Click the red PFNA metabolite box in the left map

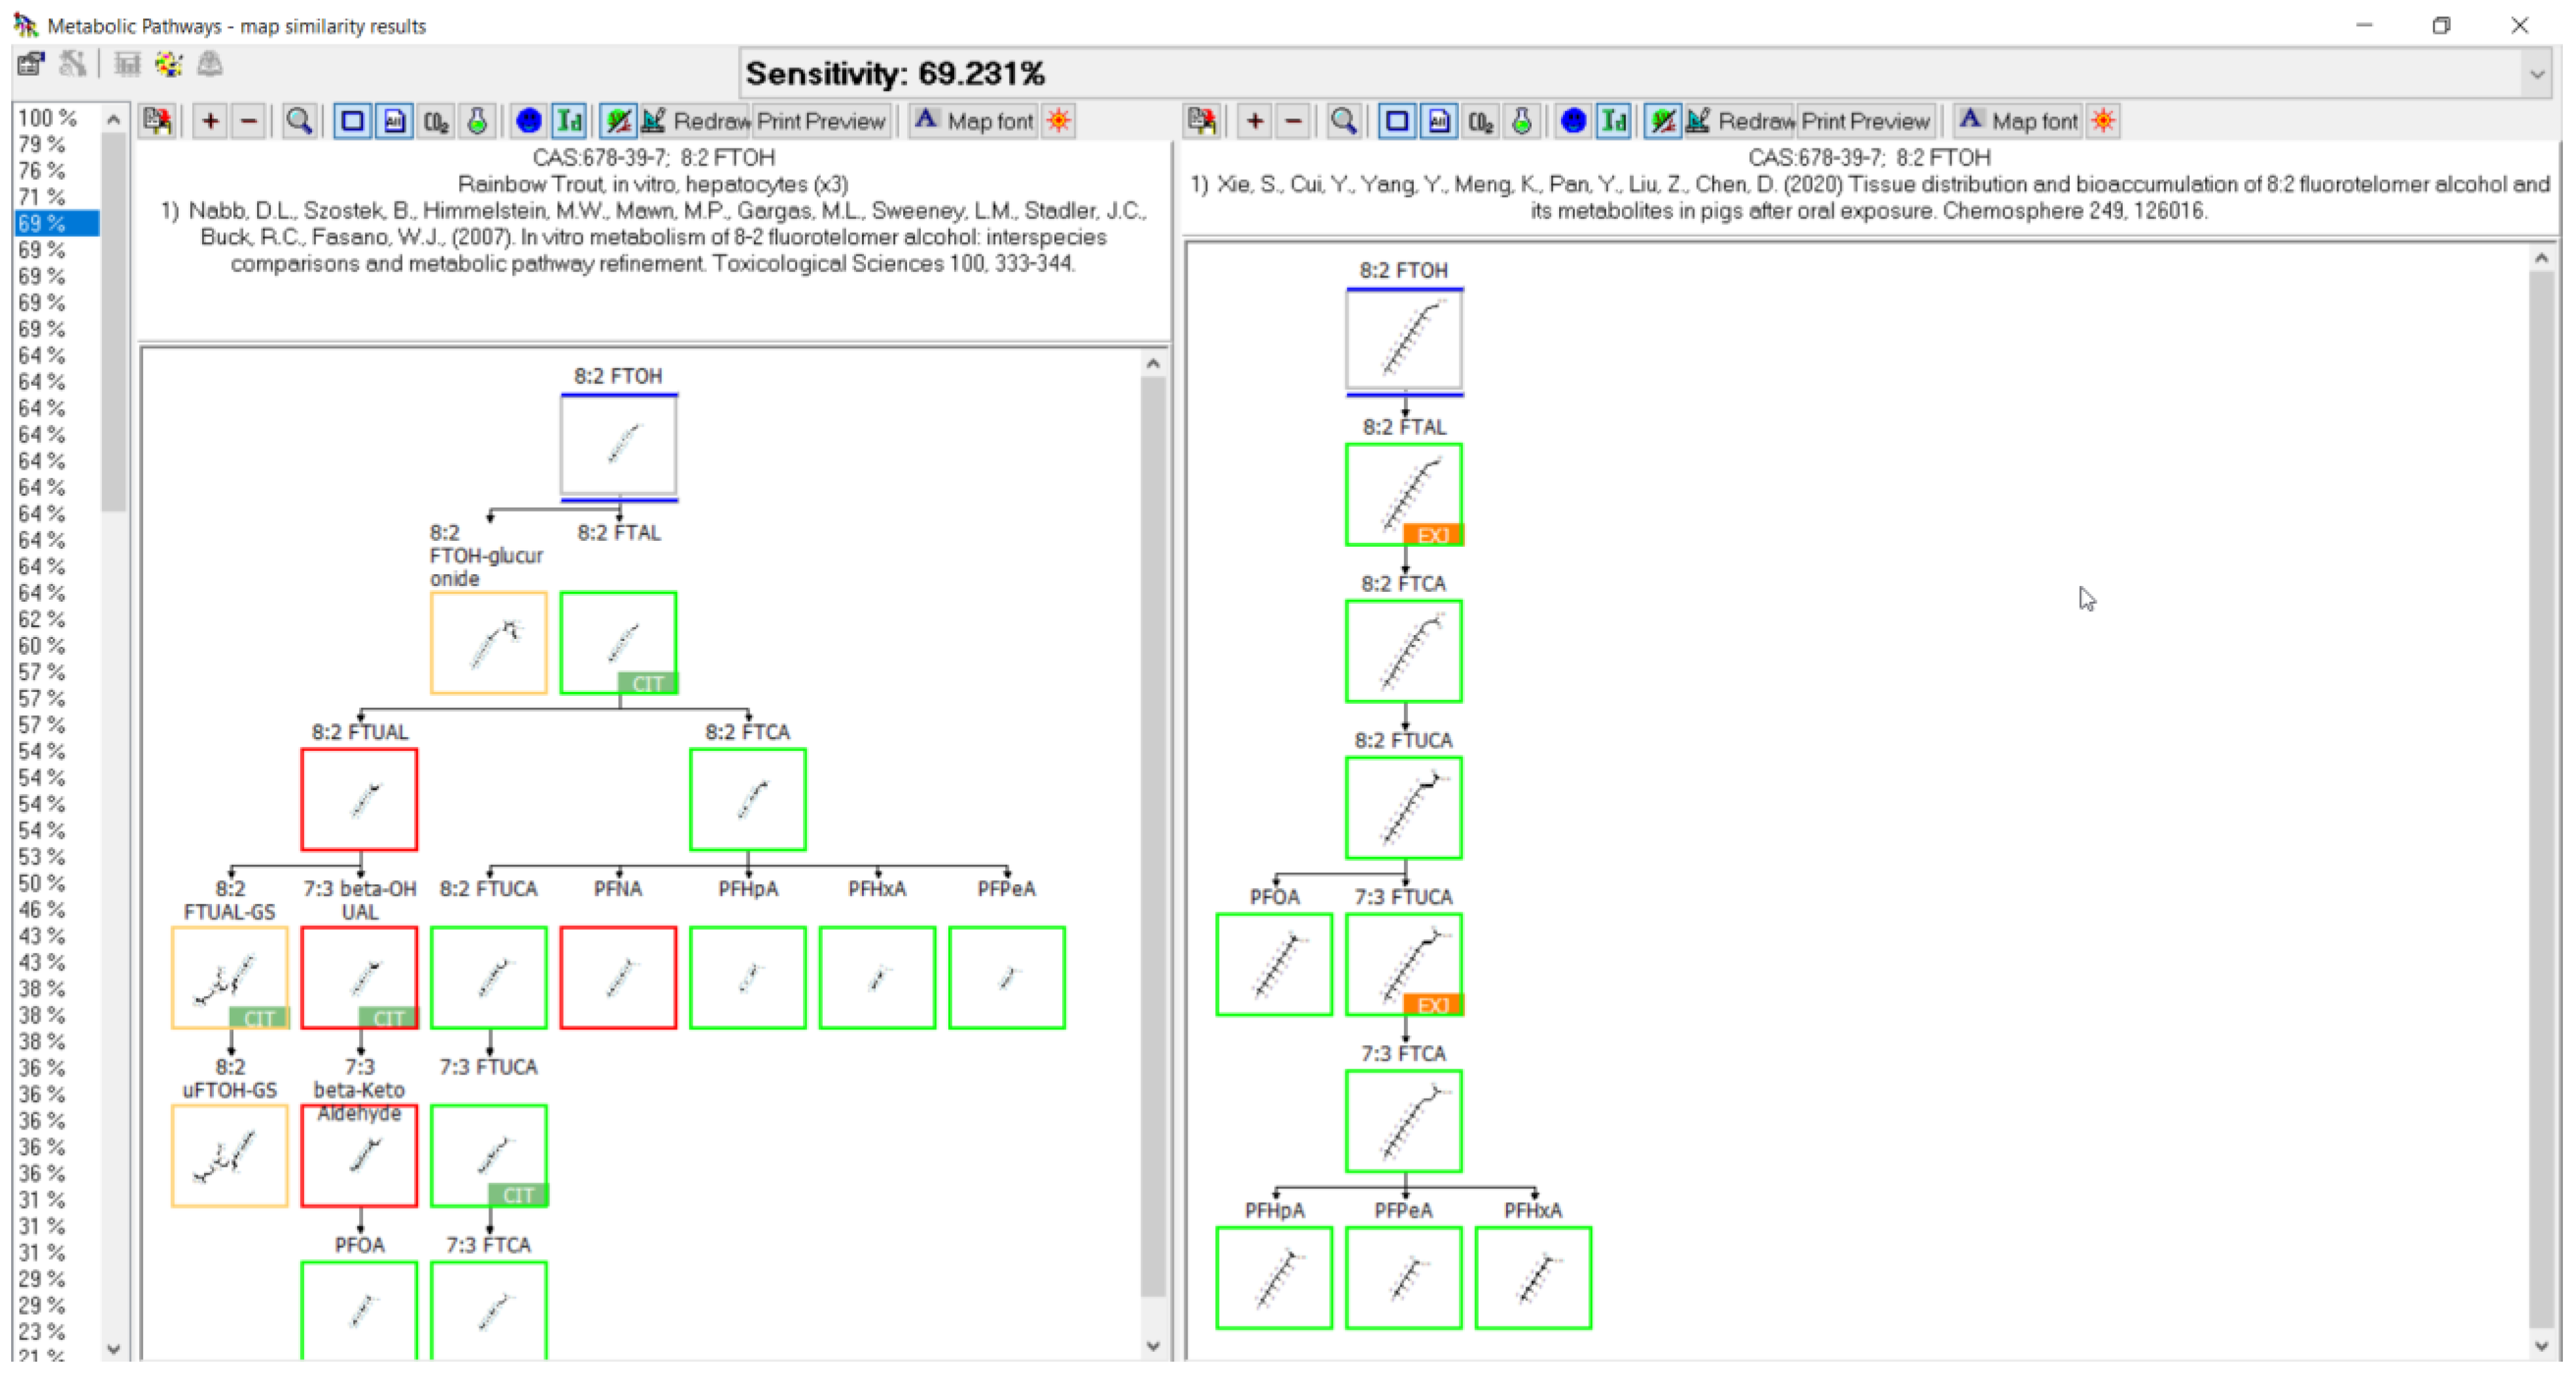pos(618,977)
